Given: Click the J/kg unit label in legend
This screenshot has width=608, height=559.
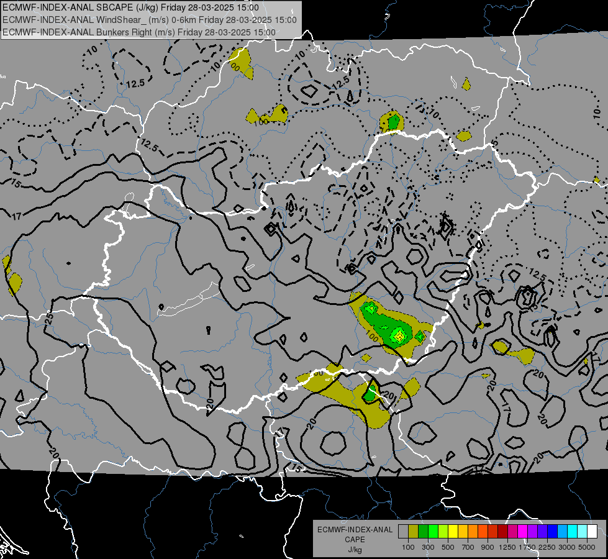Looking at the screenshot, I should click(355, 550).
